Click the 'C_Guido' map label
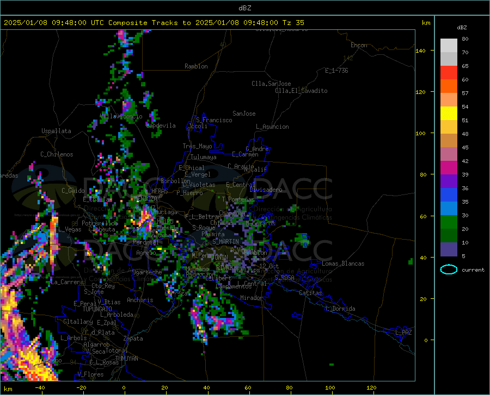 (x=73, y=191)
